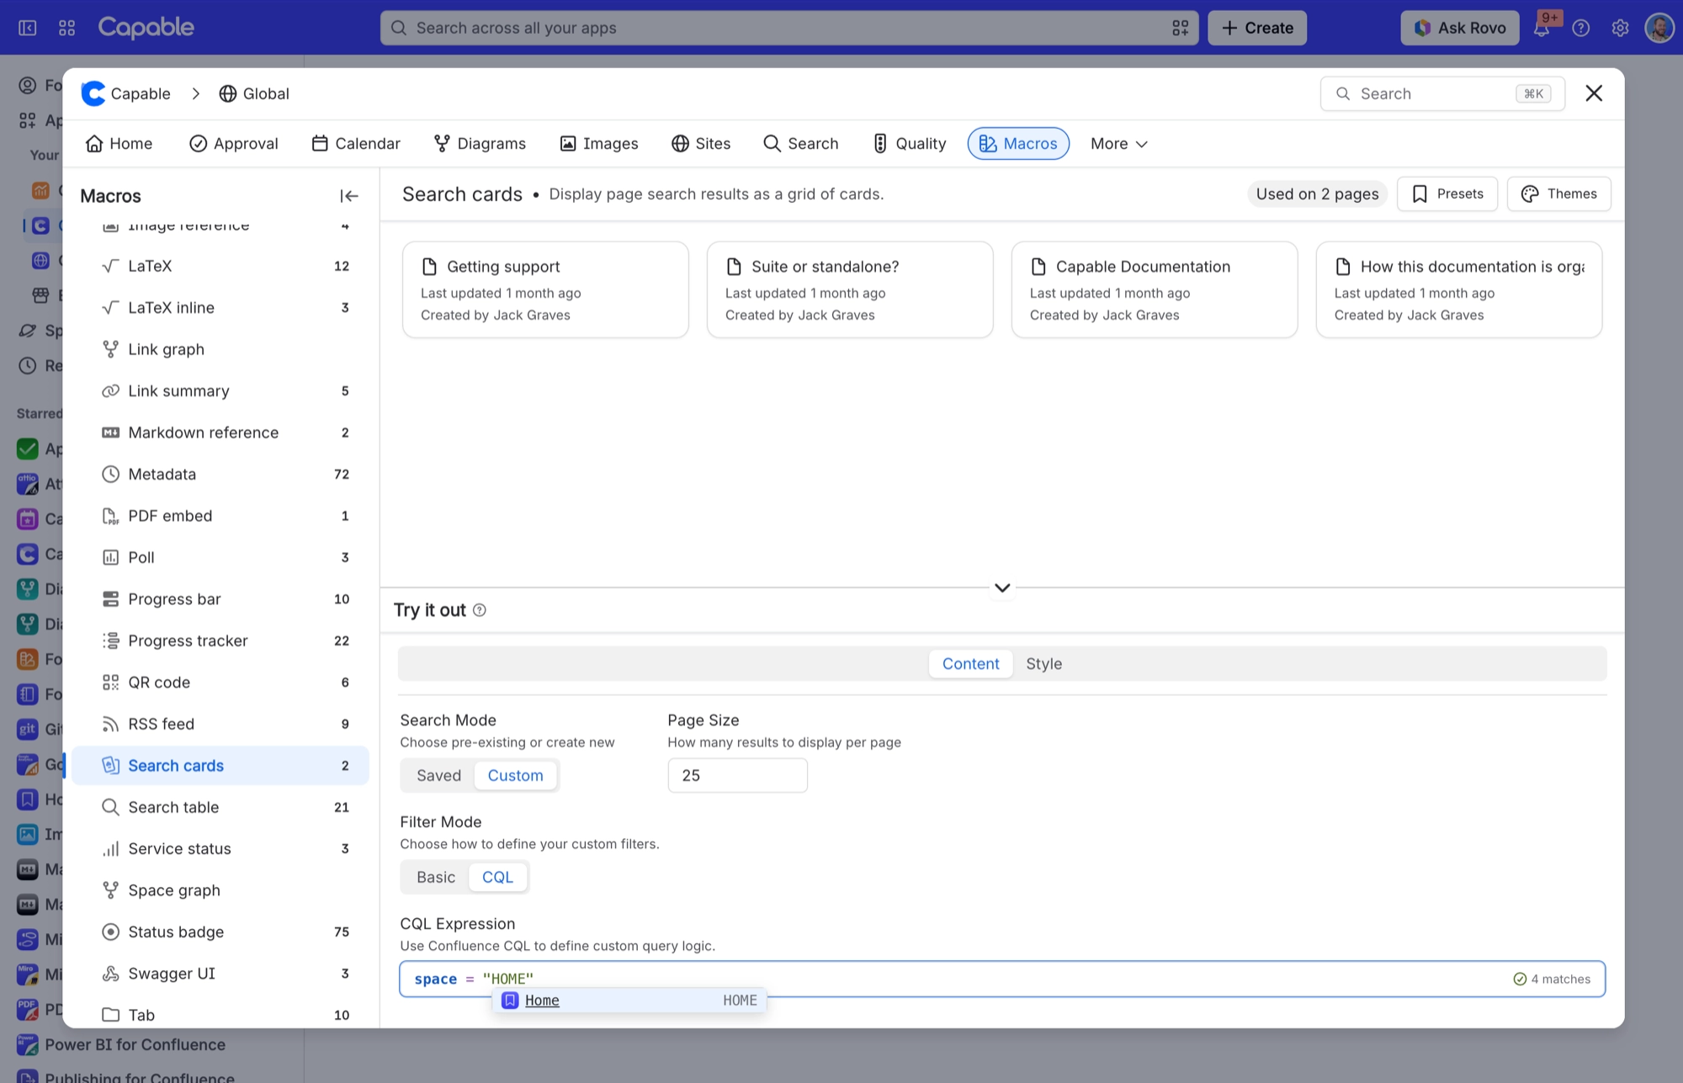1683x1083 pixels.
Task: Click Ask Rovo button
Action: (x=1460, y=28)
